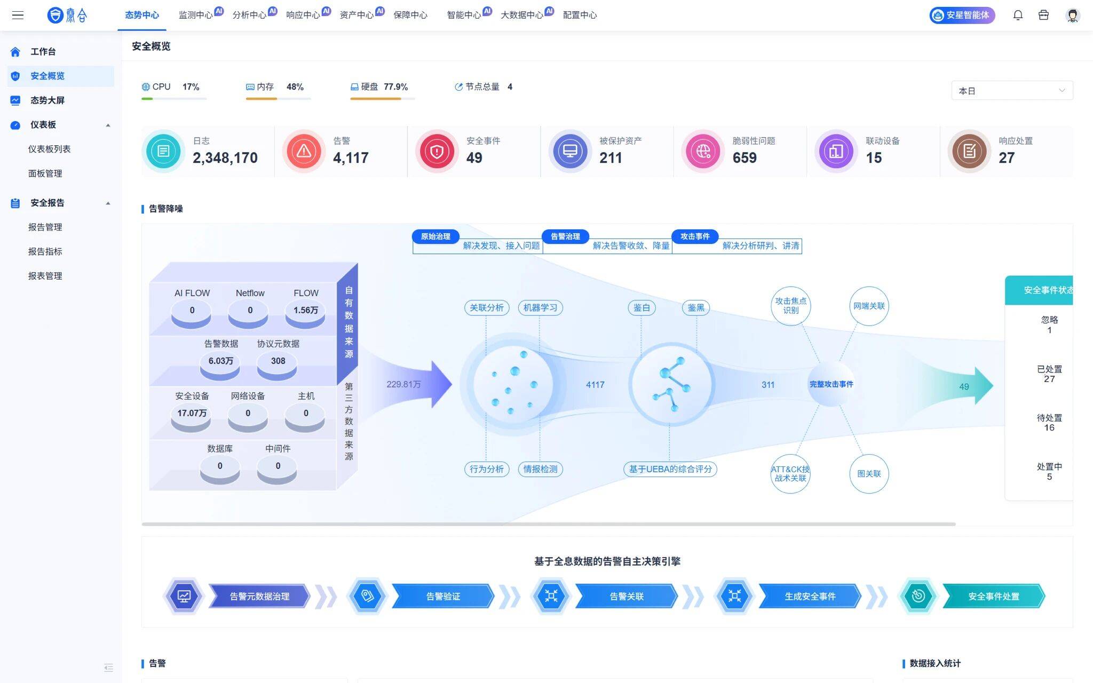Collapse the 仪表板 sidebar group
This screenshot has height=683, width=1093.
[108, 125]
